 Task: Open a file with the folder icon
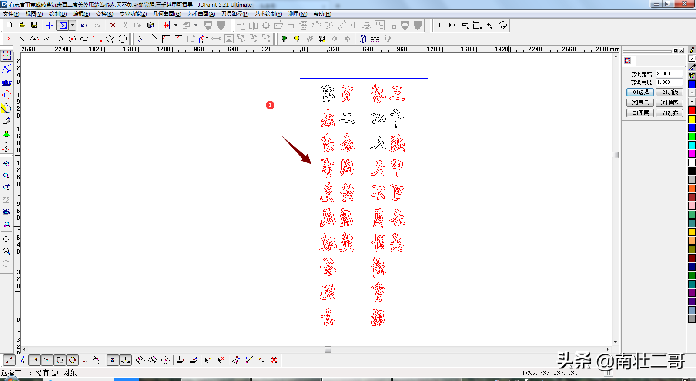coord(22,25)
